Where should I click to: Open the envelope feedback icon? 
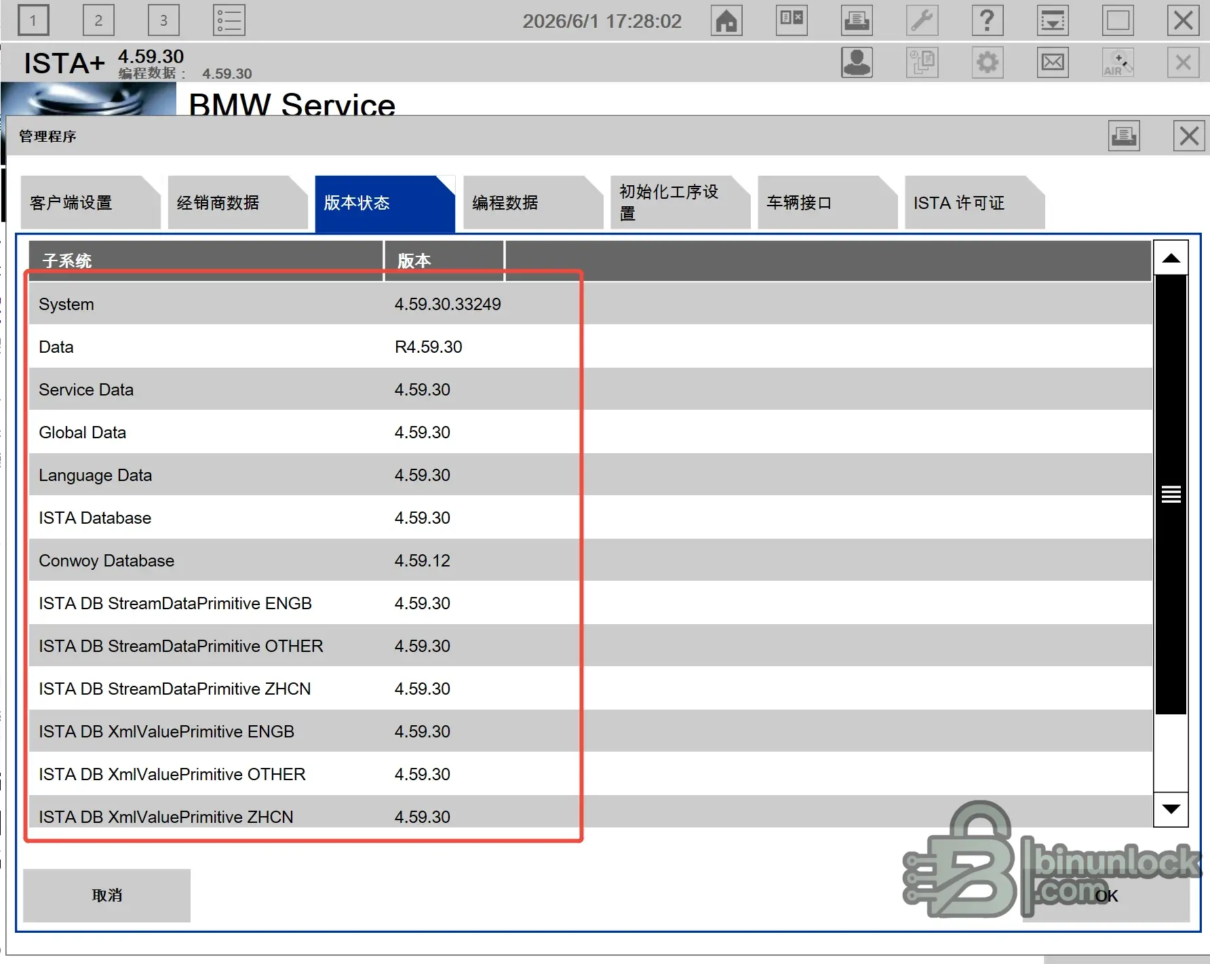click(x=1053, y=62)
